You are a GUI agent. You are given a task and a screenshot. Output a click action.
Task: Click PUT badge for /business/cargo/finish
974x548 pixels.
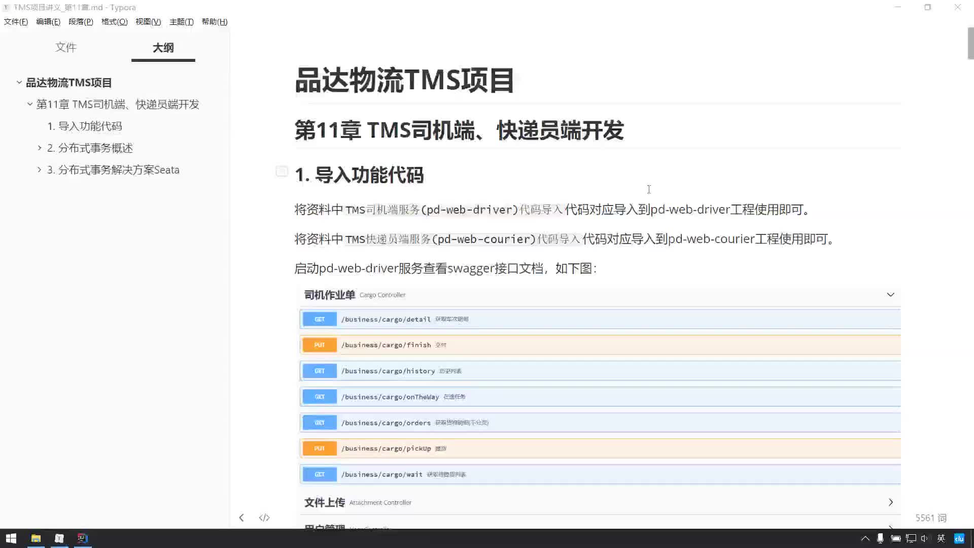point(320,345)
